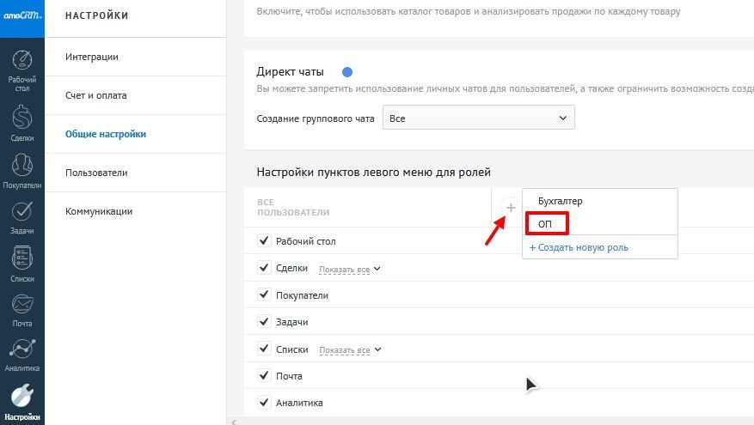
Task: Open Интеграции settings menu item
Action: pos(92,57)
